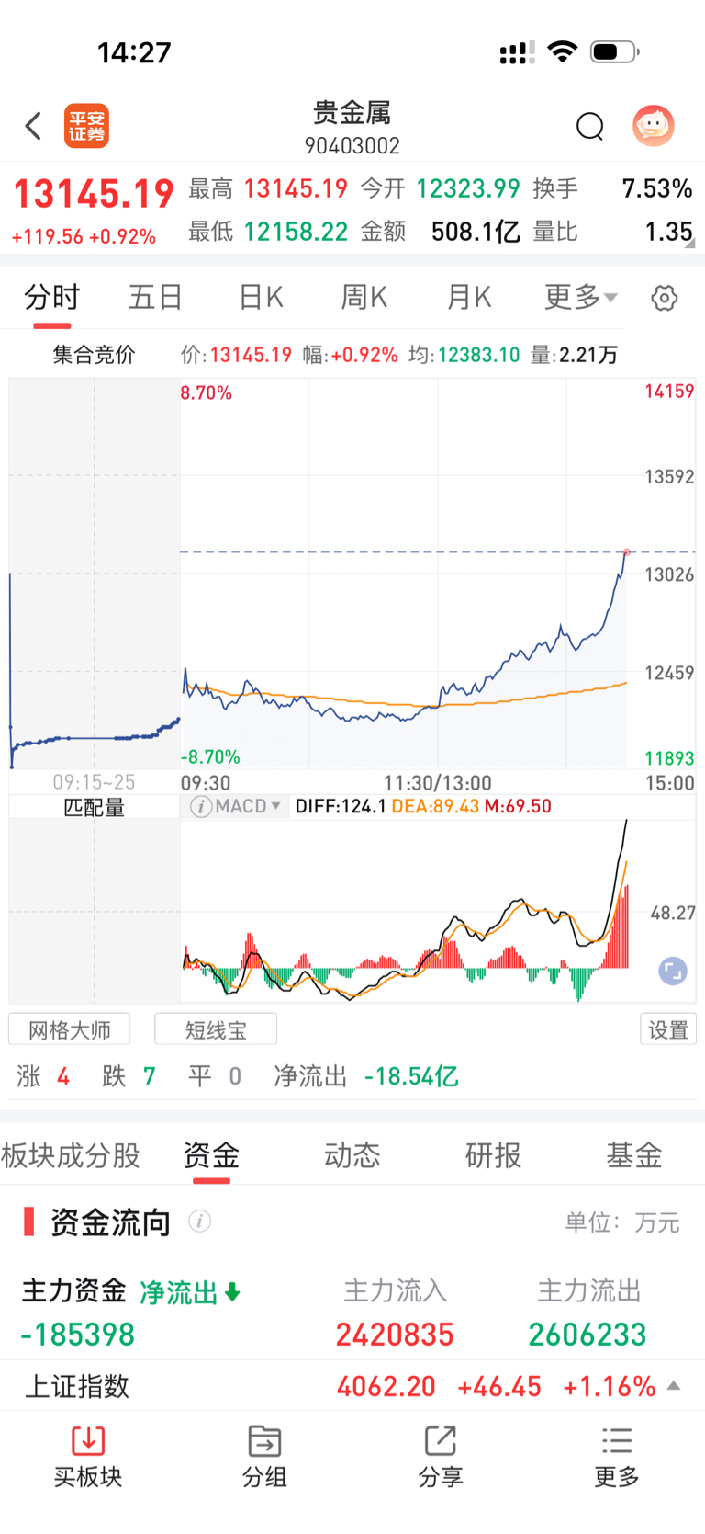Tap the back arrow icon
The image size is (705, 1534).
click(34, 126)
